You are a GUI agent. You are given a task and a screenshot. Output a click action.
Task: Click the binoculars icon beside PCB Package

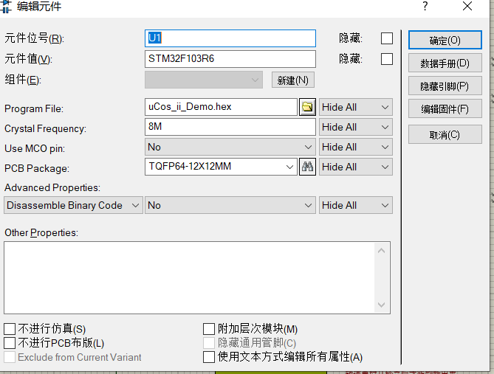[307, 167]
